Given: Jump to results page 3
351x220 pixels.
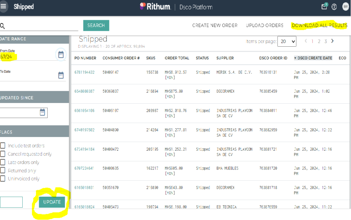Looking at the screenshot, I should click(x=326, y=41).
